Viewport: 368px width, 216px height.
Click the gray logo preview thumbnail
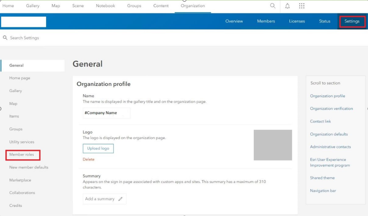point(273,145)
